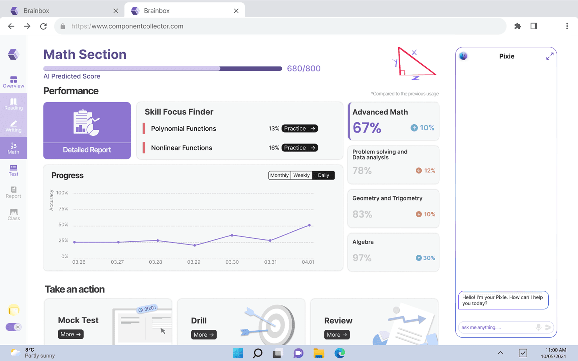The image size is (578, 361).
Task: Click the Polynomial Functions skill label
Action: pyautogui.click(x=183, y=129)
